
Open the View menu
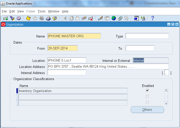(x=21, y=11)
